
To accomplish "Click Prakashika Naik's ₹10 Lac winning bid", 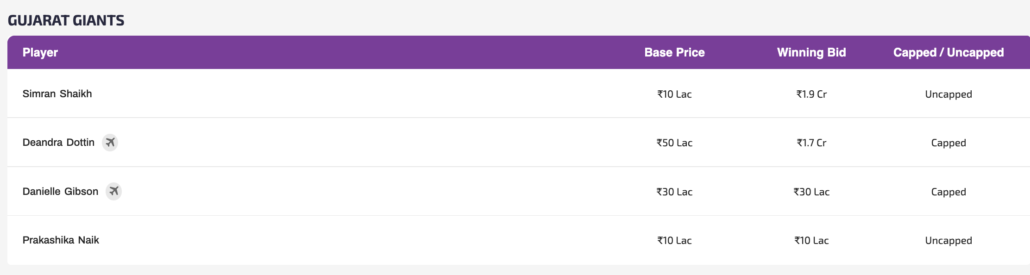I will 811,241.
